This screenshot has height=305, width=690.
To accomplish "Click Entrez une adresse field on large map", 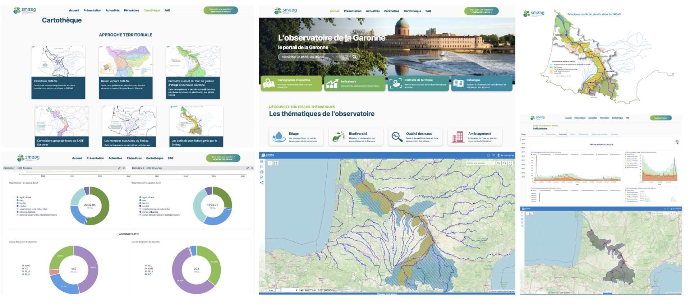I will coord(480,163).
